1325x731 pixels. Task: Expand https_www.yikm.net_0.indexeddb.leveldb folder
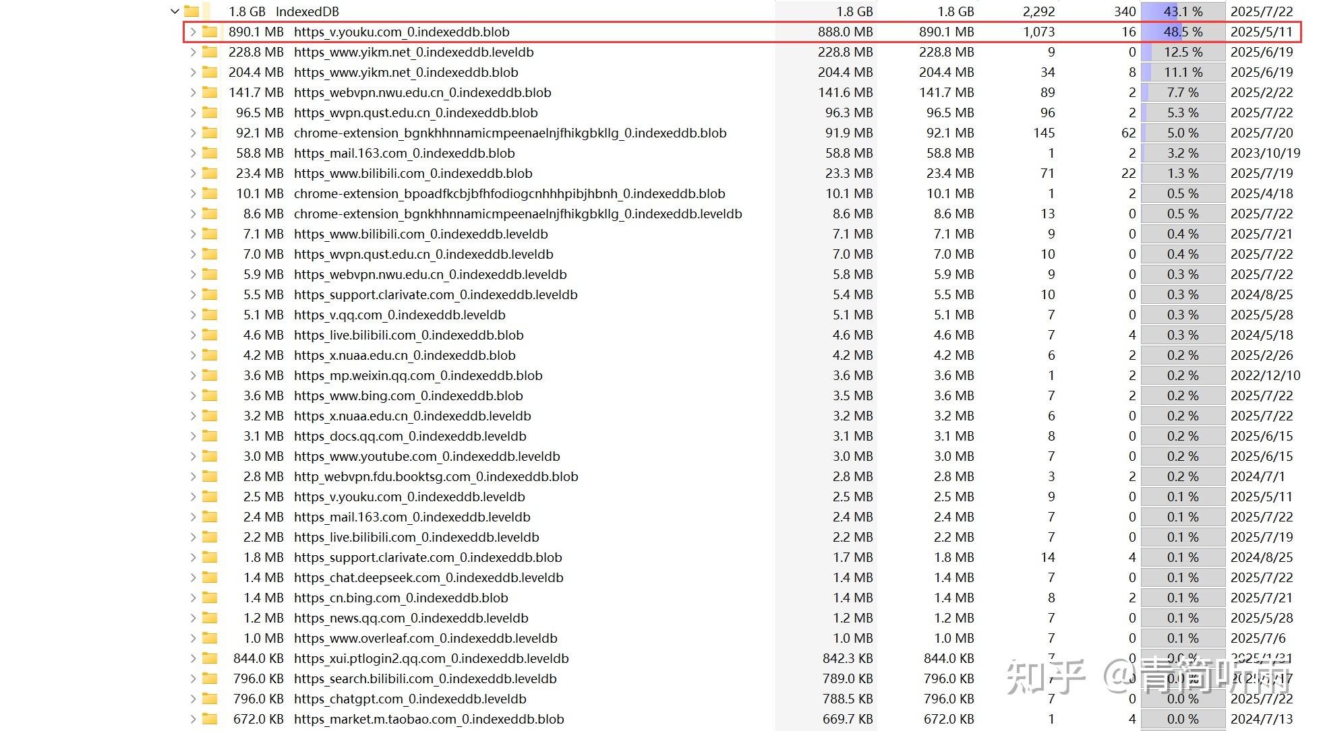coord(193,52)
